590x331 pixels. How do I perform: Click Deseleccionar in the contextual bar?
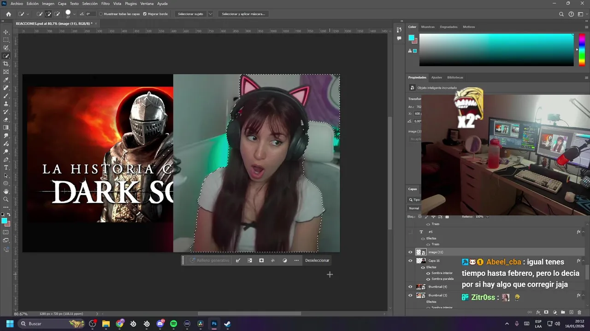[317, 260]
